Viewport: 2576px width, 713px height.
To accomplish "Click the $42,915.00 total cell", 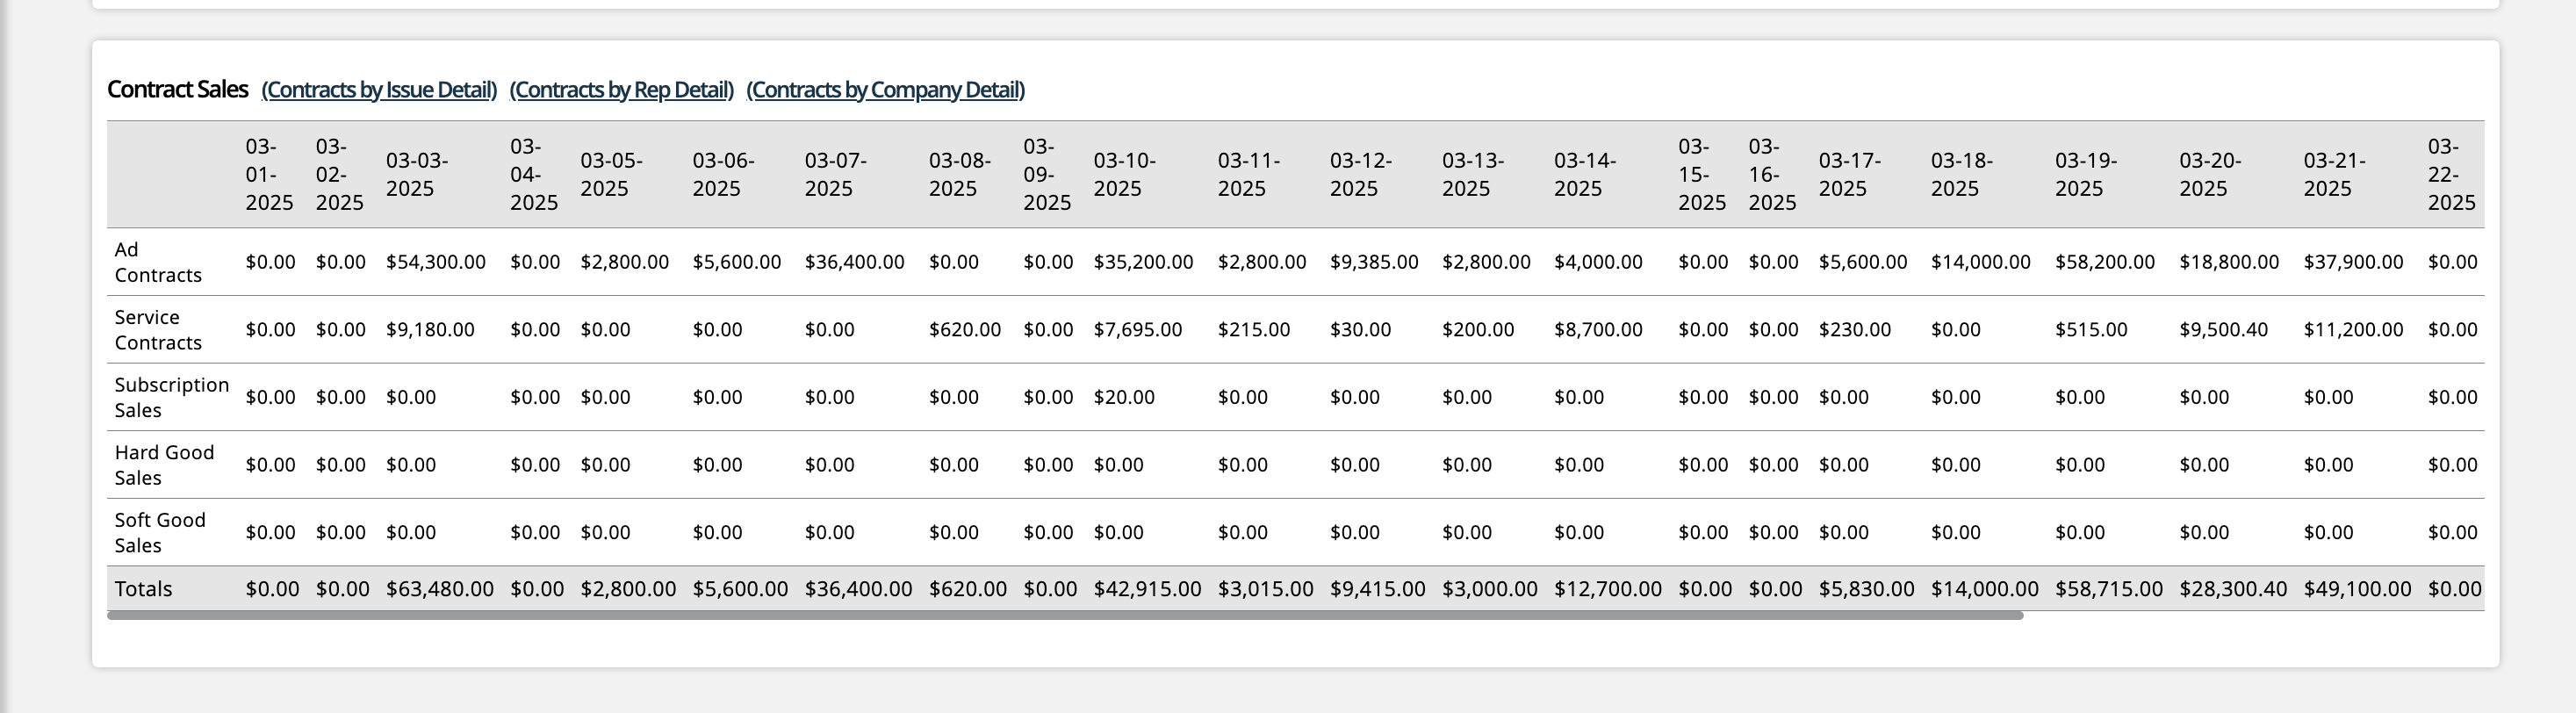I will click(1147, 589).
